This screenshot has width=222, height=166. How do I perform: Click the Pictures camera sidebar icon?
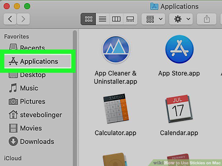coord(13,101)
